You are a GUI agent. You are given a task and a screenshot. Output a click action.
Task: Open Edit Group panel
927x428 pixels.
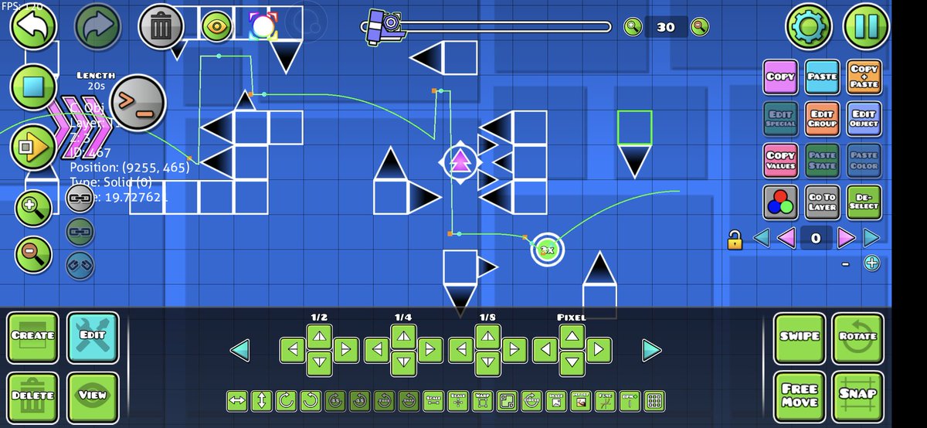pyautogui.click(x=823, y=118)
